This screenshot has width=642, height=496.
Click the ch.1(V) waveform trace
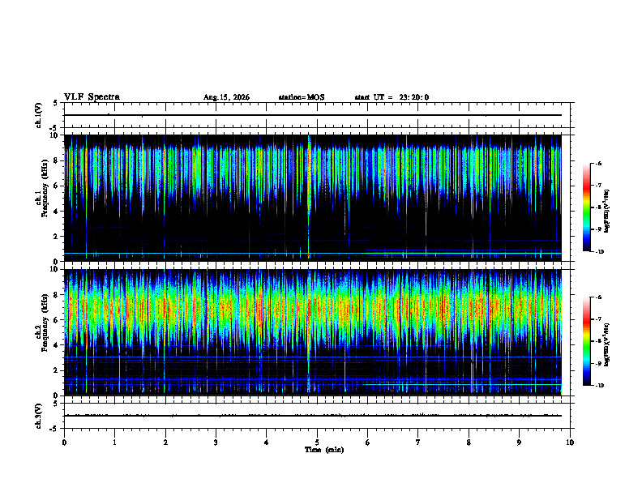(x=313, y=115)
